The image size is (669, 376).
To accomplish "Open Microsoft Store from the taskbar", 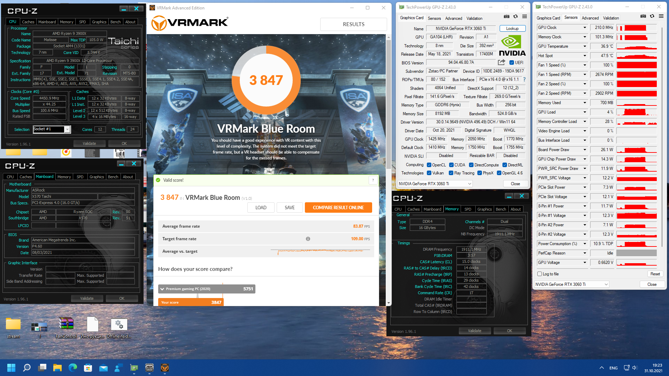I will click(x=88, y=368).
